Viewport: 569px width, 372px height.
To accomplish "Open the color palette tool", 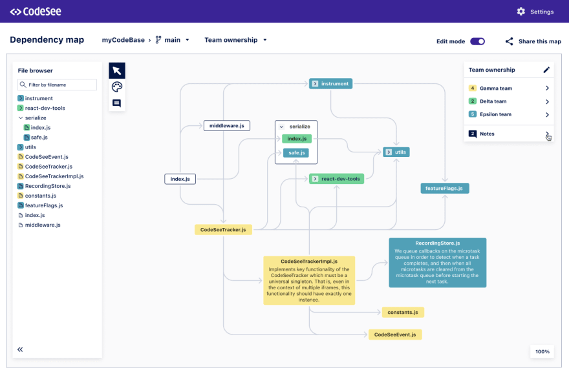I will [117, 87].
